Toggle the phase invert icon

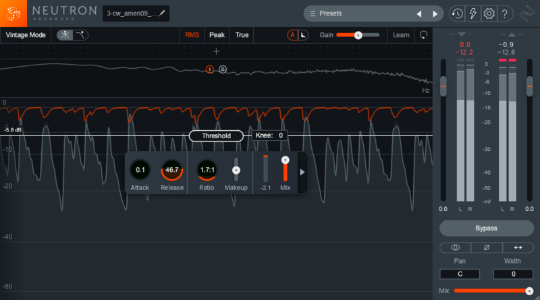pos(486,247)
